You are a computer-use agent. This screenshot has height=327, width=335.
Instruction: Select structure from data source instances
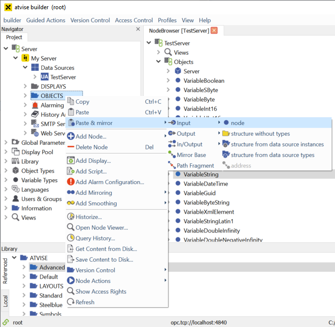pos(277,144)
